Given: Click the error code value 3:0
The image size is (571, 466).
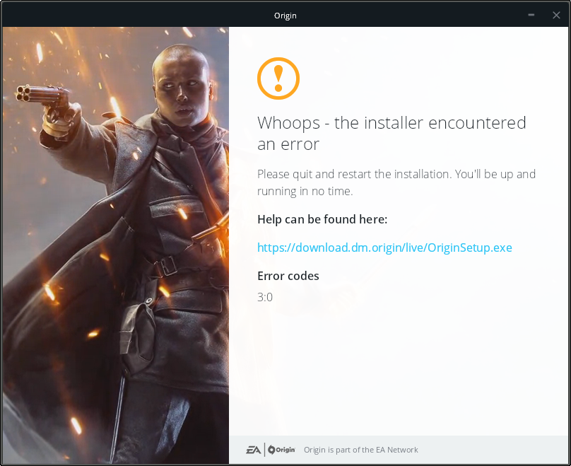Looking at the screenshot, I should [265, 297].
